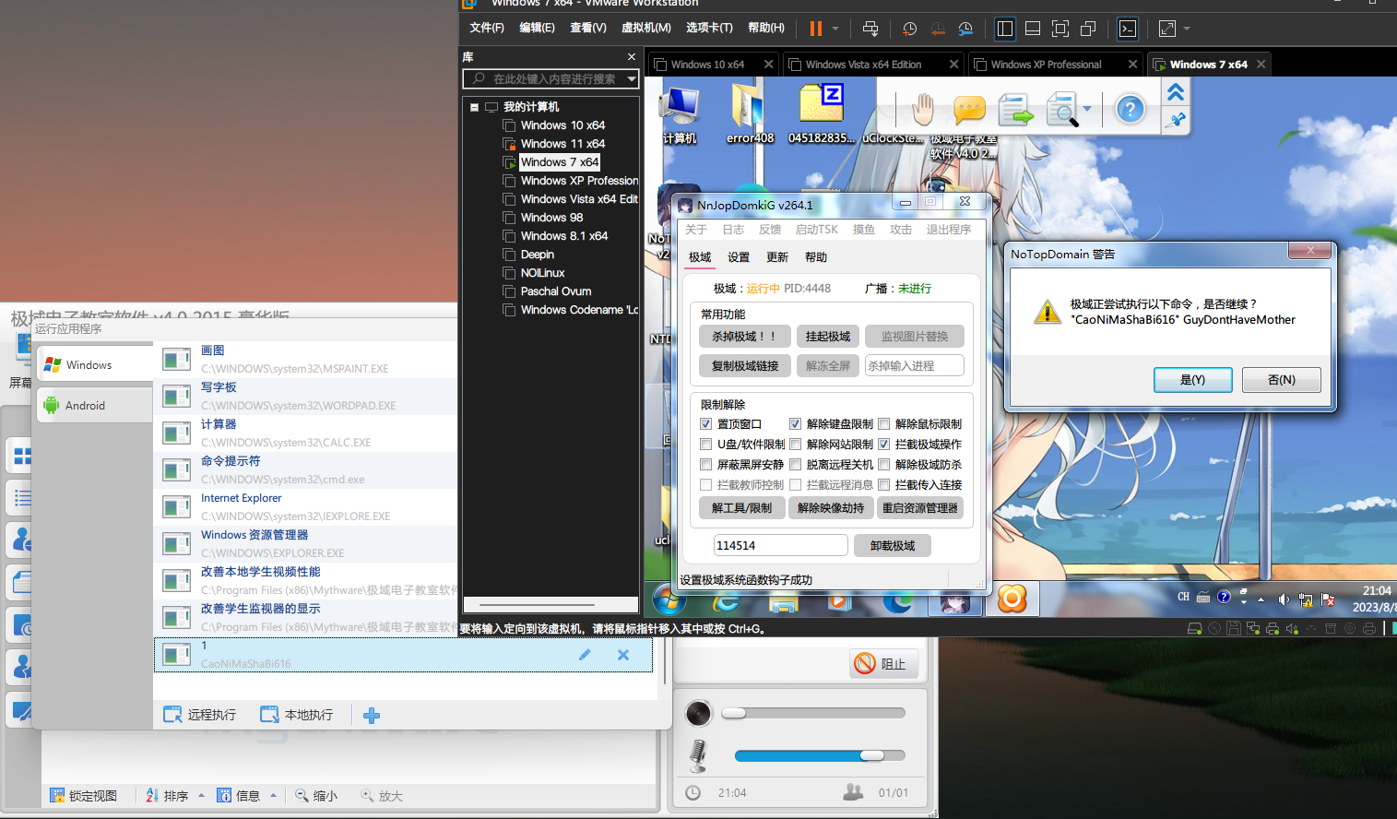
Task: Click 否(N) in the NoTopDomain warning
Action: pyautogui.click(x=1281, y=380)
